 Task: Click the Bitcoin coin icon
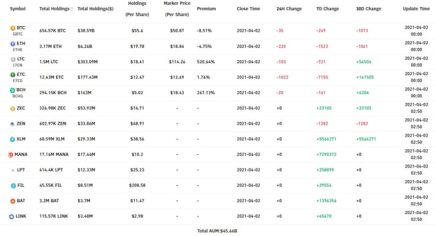pyautogui.click(x=12, y=28)
